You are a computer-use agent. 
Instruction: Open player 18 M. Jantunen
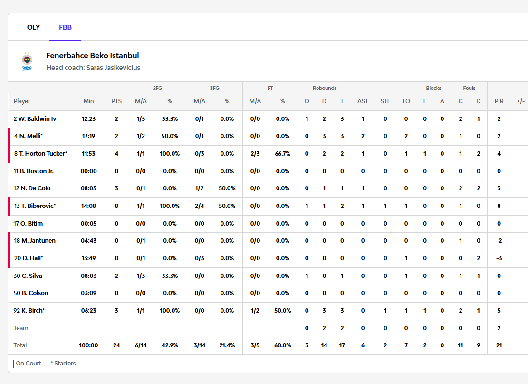click(35, 241)
